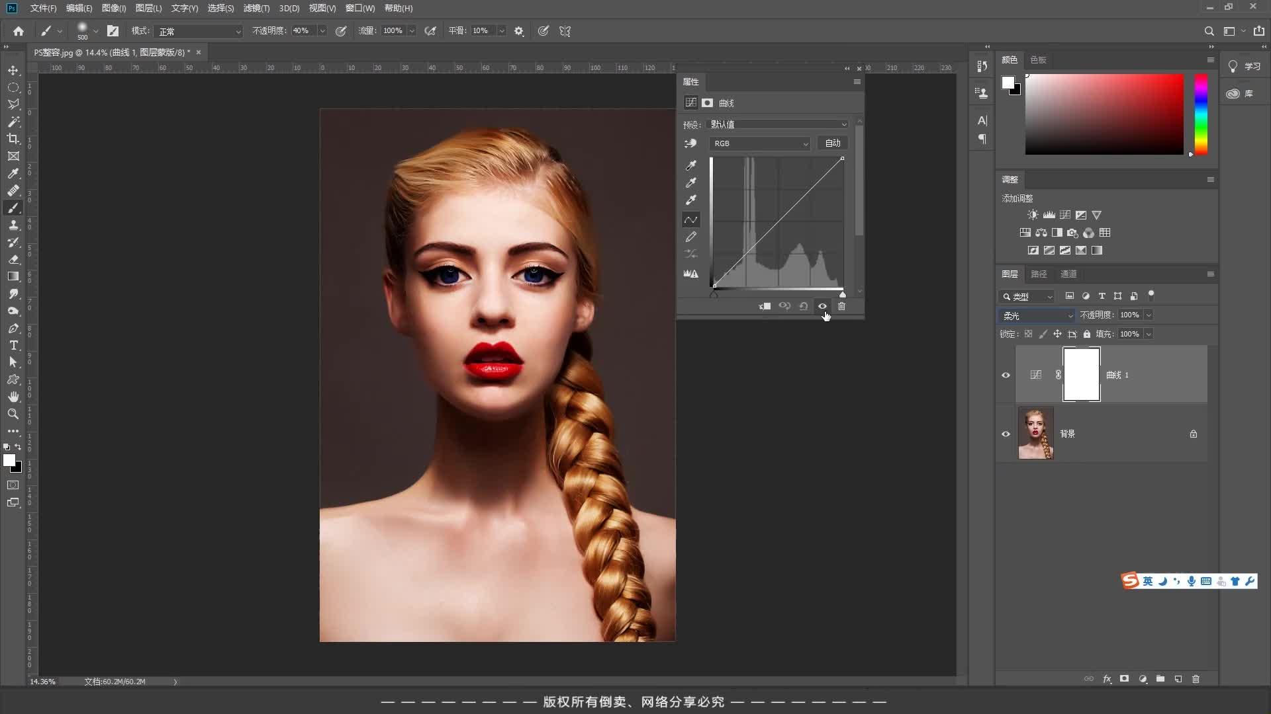Switch to the 色板 tab
1271x714 pixels.
pyautogui.click(x=1038, y=59)
